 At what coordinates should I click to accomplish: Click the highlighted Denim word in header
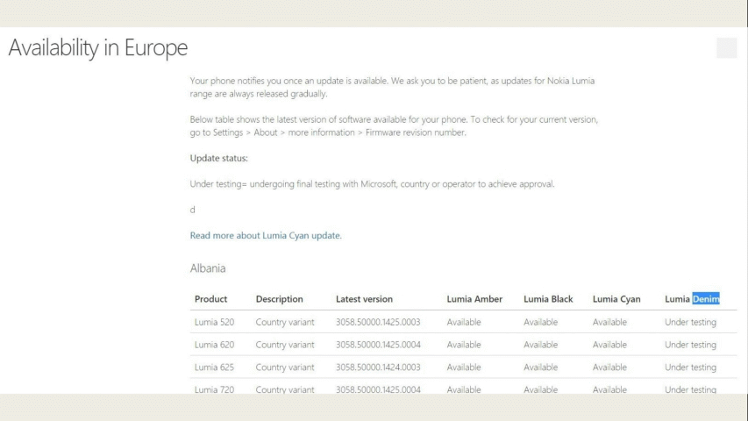(706, 299)
